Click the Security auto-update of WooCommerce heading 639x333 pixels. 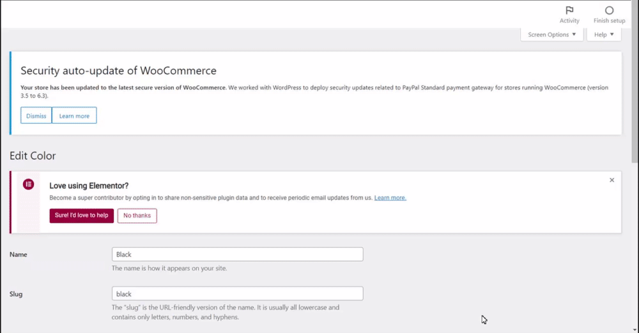pyautogui.click(x=118, y=70)
